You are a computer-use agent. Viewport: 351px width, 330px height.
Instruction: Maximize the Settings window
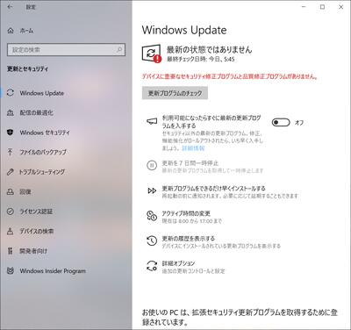coord(322,7)
